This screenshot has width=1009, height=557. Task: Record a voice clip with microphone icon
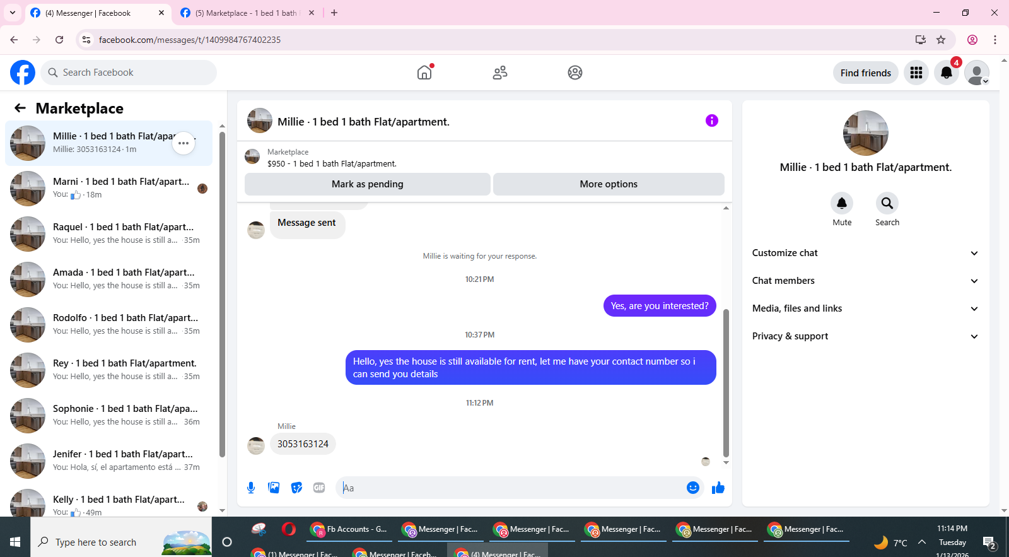[251, 488]
